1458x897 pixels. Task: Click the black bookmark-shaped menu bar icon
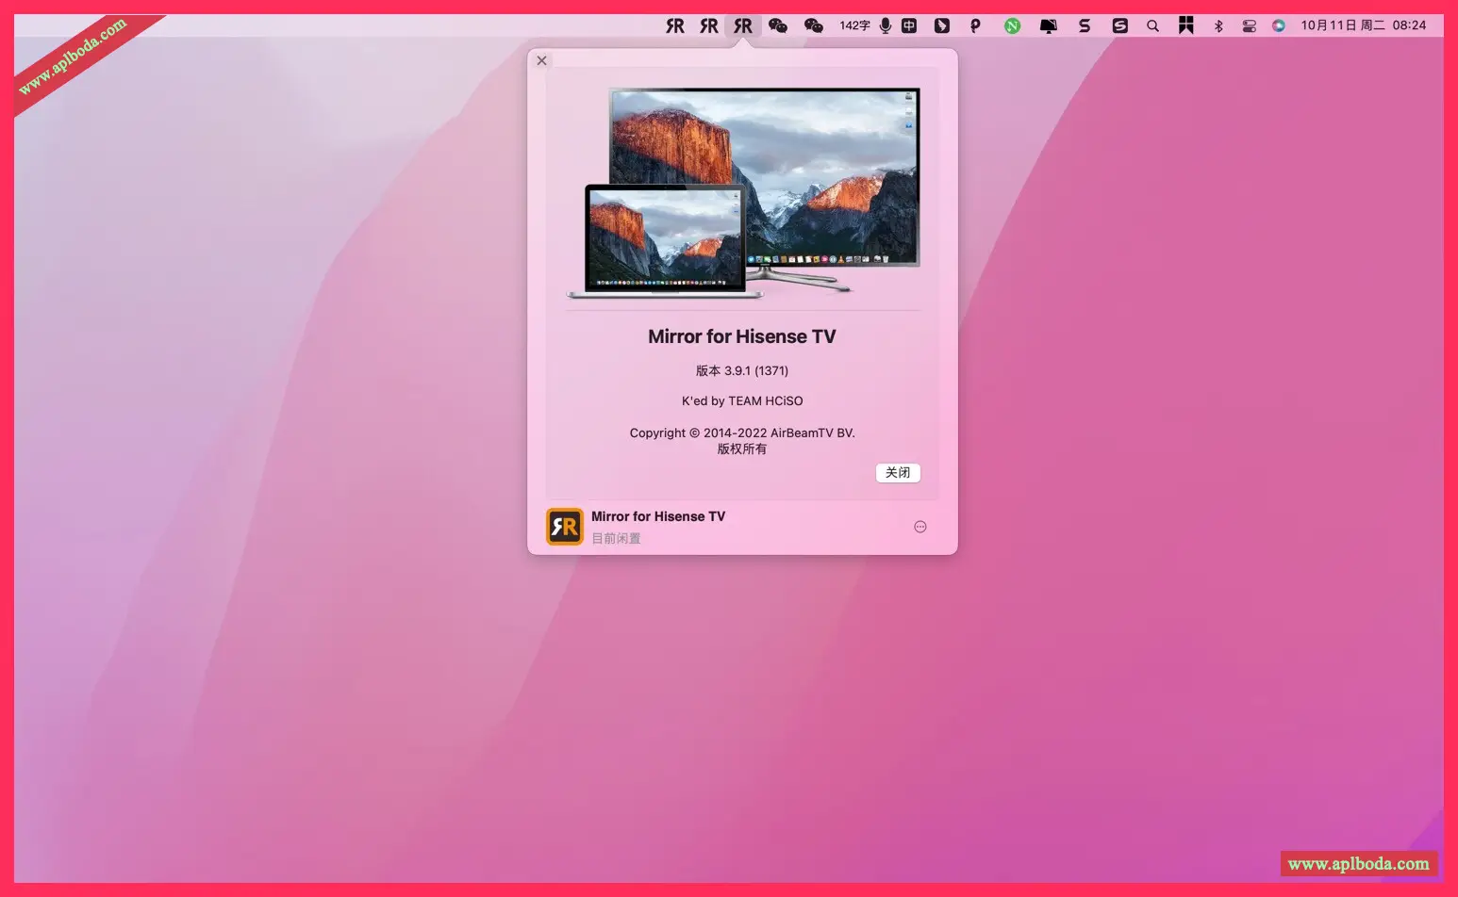click(1186, 25)
